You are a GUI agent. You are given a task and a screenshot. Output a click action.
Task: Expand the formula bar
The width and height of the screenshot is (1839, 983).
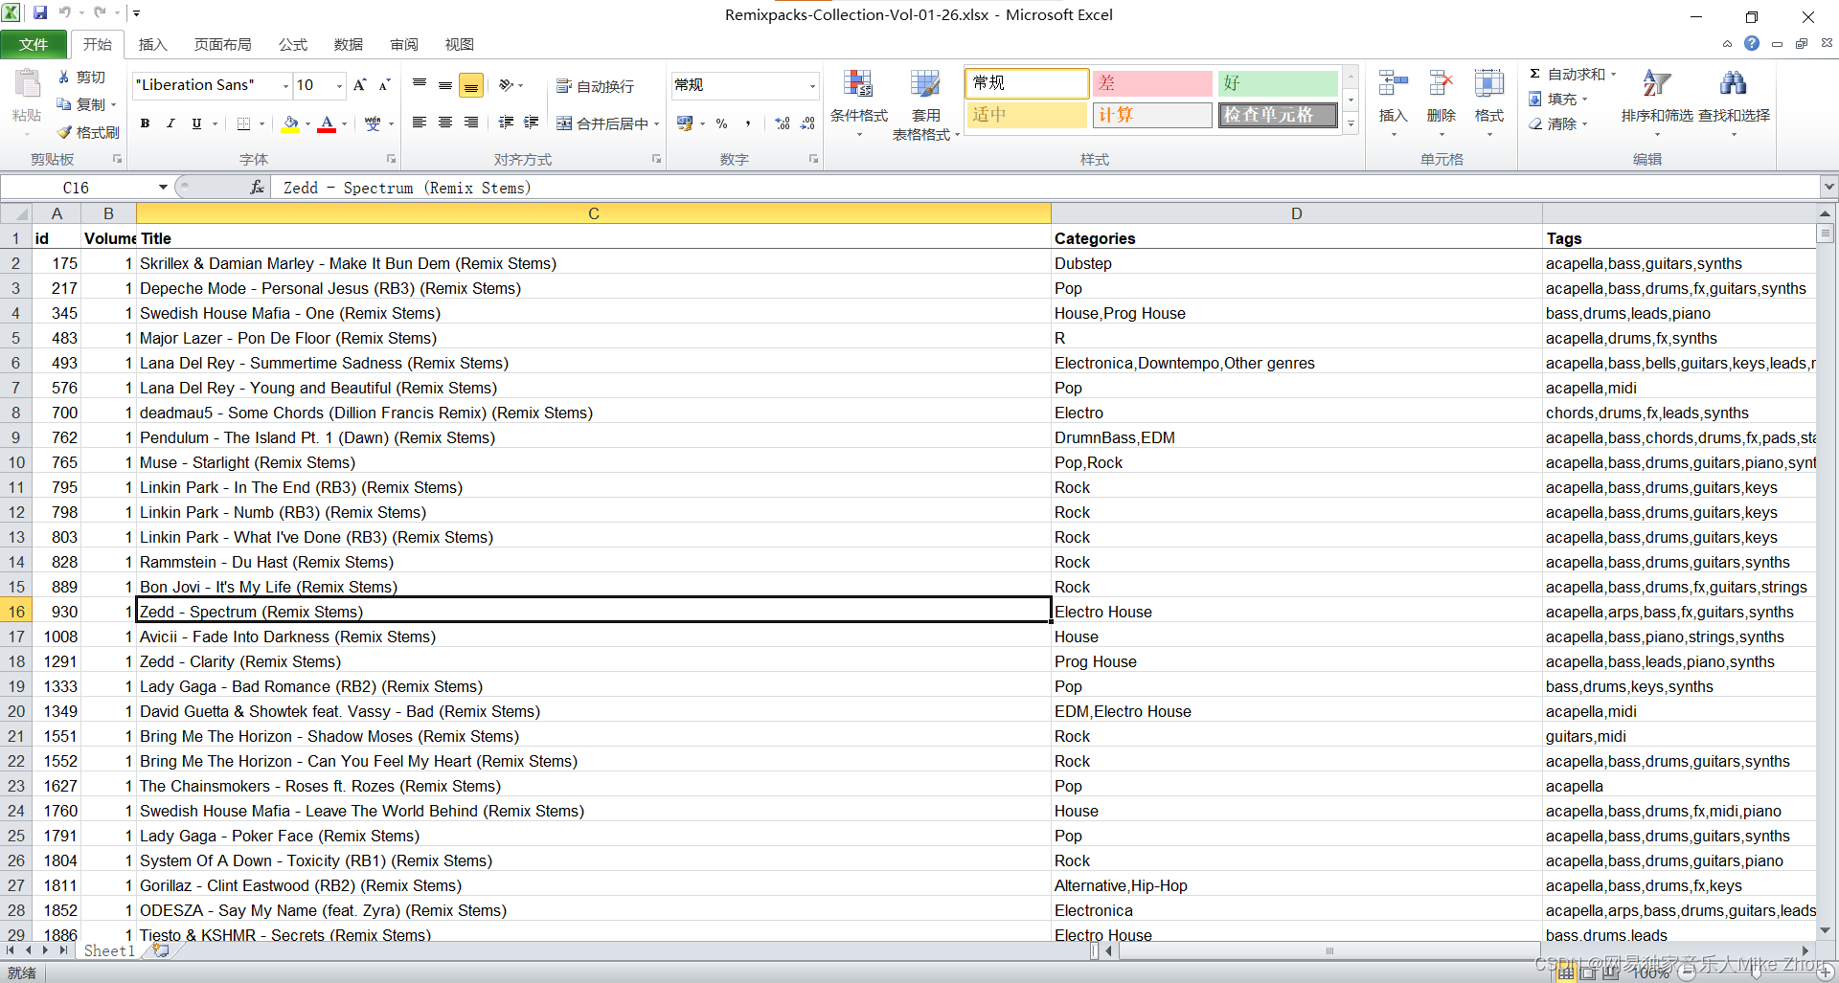1828,188
